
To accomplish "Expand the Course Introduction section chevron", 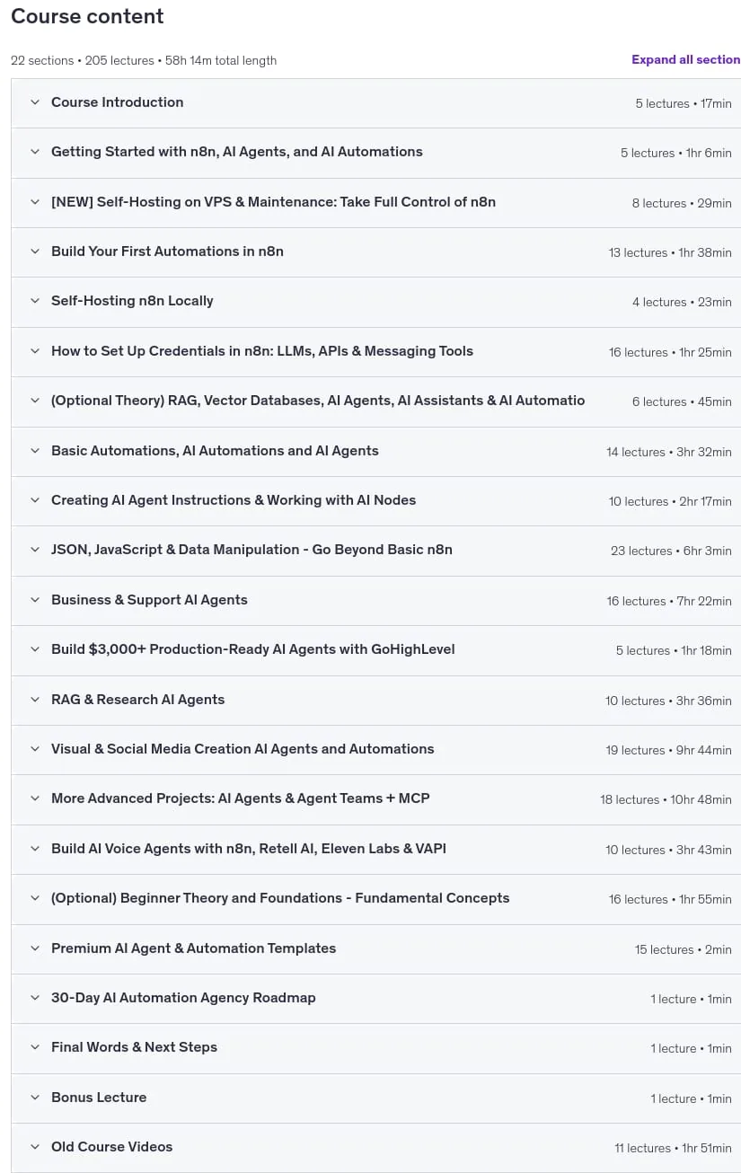I will pos(35,102).
